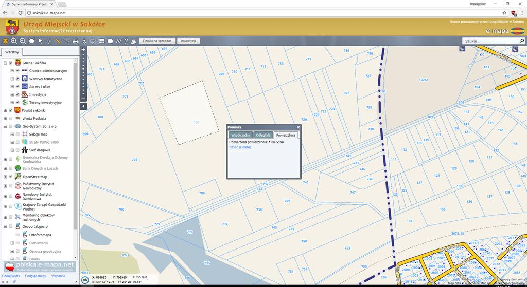Click the Działki na sprzedaż button
527x287 pixels.
(x=157, y=41)
